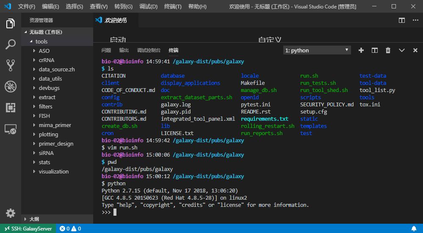Open the Source Control view

(10, 65)
